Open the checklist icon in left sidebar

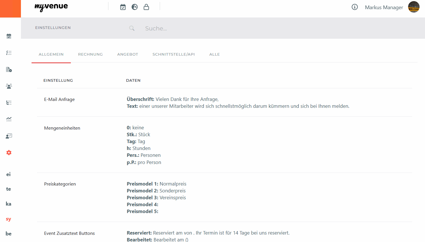tap(9, 53)
